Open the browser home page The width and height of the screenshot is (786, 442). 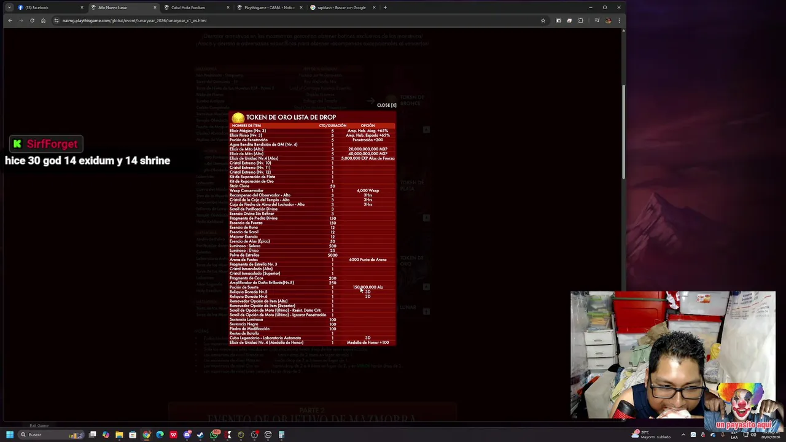click(43, 20)
